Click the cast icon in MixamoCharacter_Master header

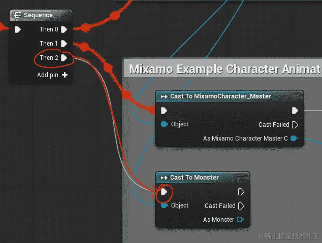(x=164, y=96)
